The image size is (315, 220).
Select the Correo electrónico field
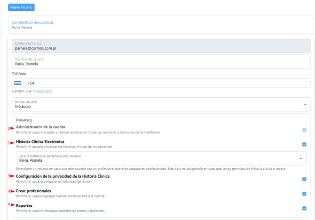[x=161, y=46]
